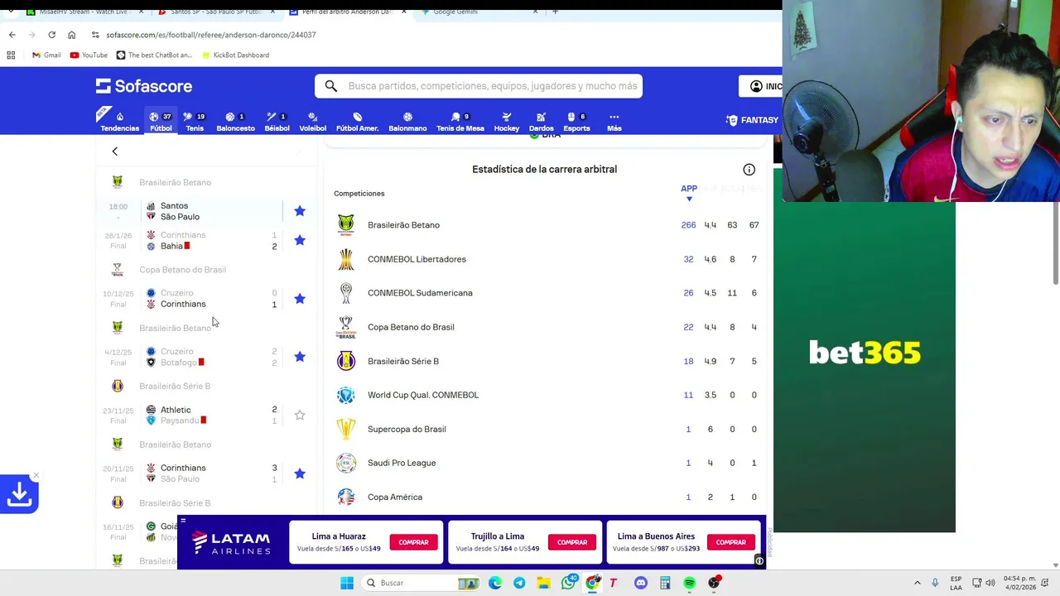Screen dimensions: 1060x596
Task: Switch to MisaelHV Stream browser tab
Action: pyautogui.click(x=83, y=12)
